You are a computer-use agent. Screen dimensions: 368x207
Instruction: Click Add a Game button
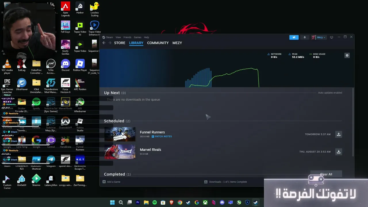112,182
